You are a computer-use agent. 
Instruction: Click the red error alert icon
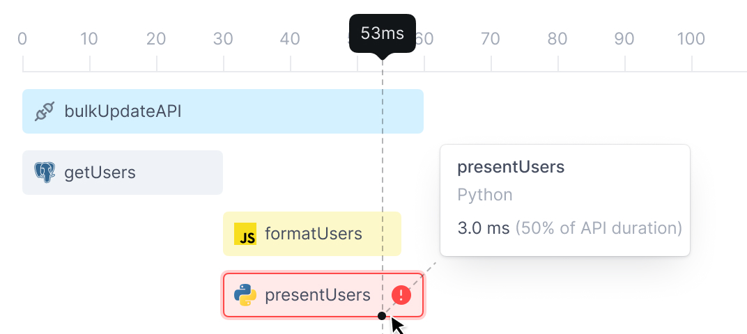401,295
